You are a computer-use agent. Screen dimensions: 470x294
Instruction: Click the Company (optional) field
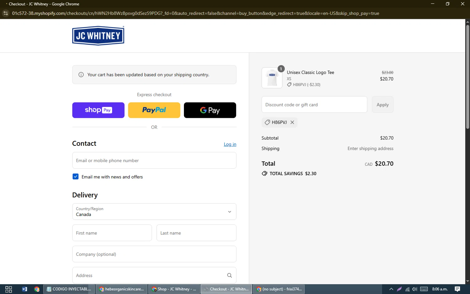point(154,254)
